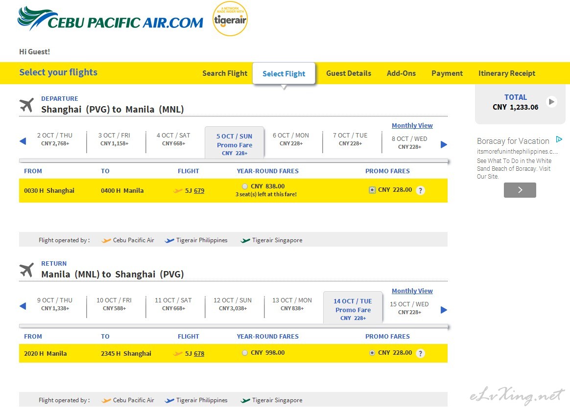Click the departure airplane icon

(x=26, y=105)
